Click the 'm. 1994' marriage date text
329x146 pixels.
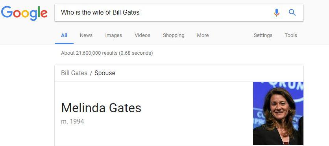(72, 122)
